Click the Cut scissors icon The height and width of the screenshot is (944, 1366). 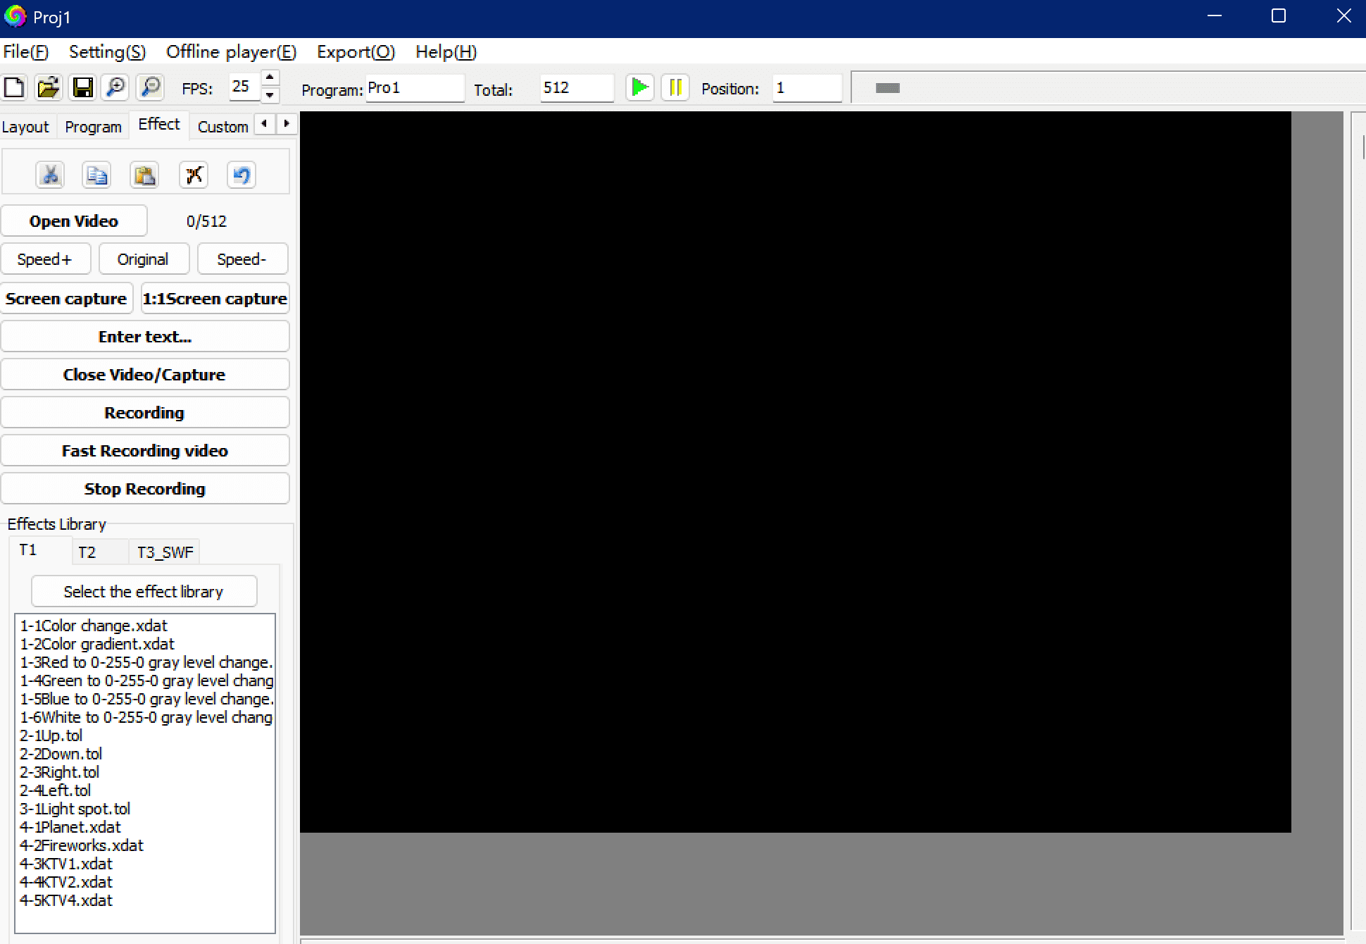coord(50,175)
